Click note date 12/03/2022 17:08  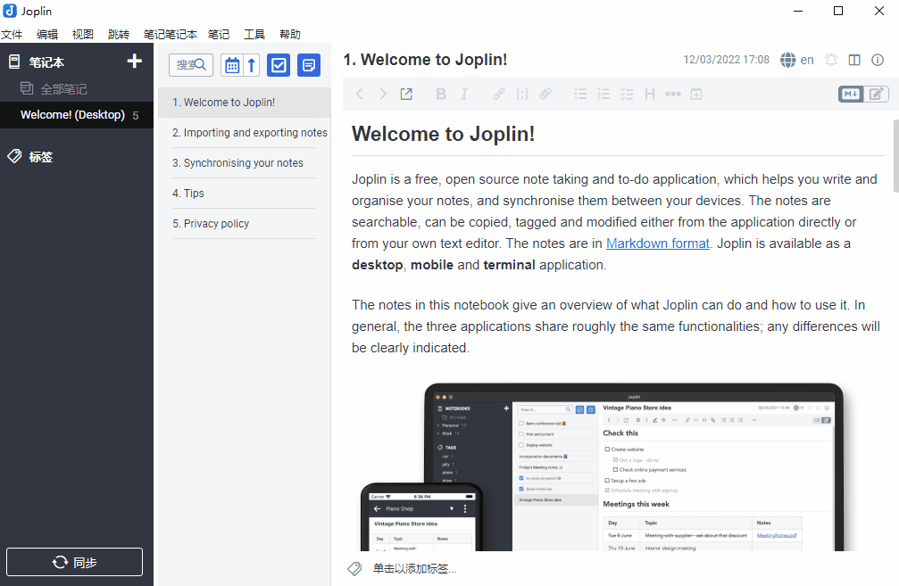pos(726,60)
